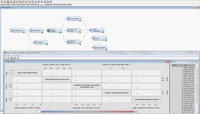Open the Utility tab
Screen dimensions: 200x114
pyautogui.click(x=28, y=5)
